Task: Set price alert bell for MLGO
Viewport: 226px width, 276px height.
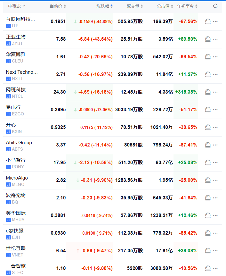Action: (208, 180)
